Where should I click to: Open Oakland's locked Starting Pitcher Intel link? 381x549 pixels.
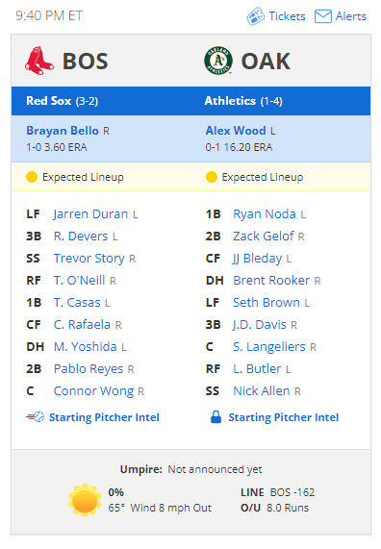[284, 417]
